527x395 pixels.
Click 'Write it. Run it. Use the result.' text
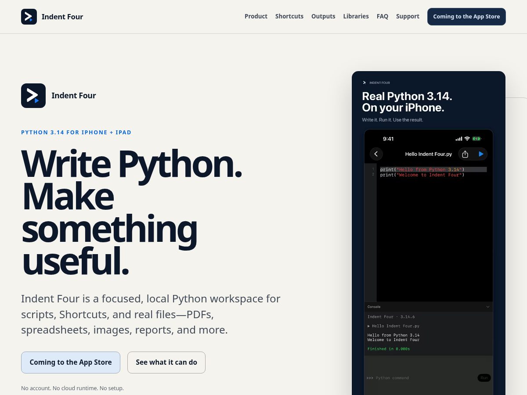393,120
